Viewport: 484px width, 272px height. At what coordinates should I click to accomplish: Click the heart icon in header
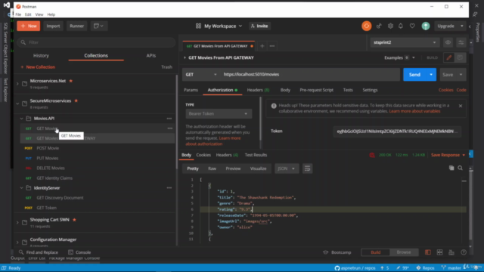point(412,26)
